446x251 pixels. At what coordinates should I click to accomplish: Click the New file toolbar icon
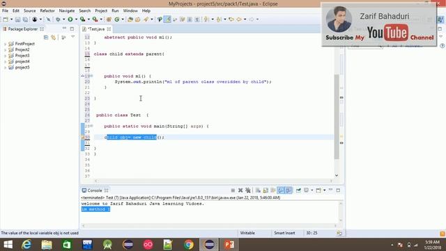click(x=6, y=20)
